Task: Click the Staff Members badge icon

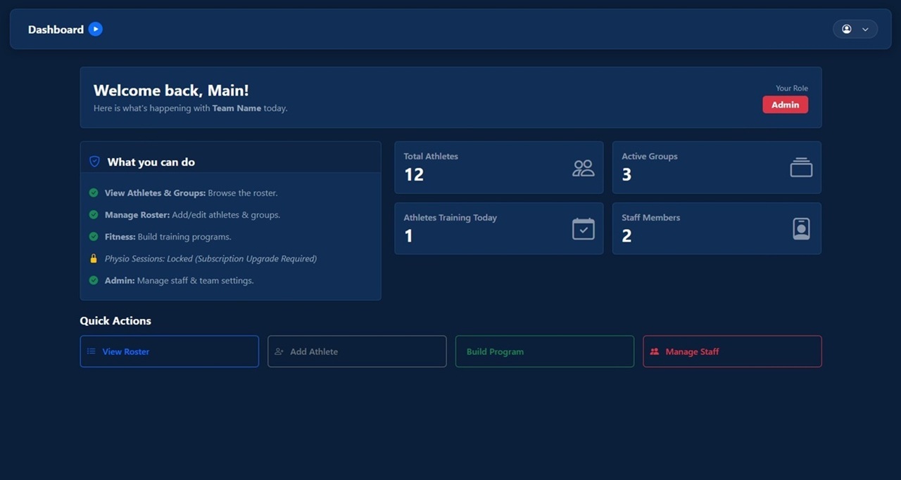Action: point(800,228)
